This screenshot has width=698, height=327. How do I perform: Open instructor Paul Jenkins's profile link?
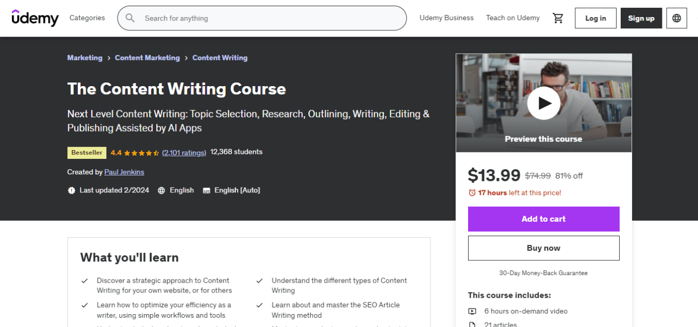tap(124, 172)
